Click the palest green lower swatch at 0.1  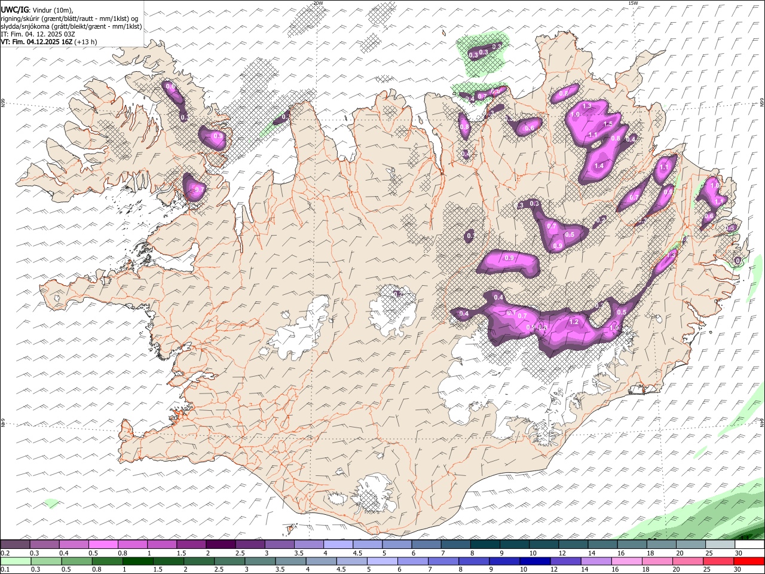tap(16, 561)
